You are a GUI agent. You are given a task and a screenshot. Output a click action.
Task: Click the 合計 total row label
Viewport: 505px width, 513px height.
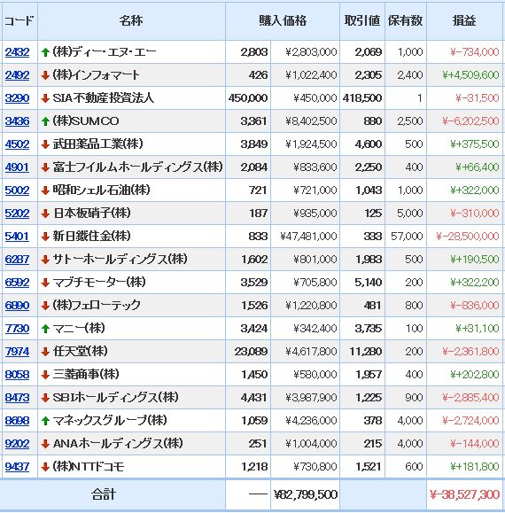point(104,494)
